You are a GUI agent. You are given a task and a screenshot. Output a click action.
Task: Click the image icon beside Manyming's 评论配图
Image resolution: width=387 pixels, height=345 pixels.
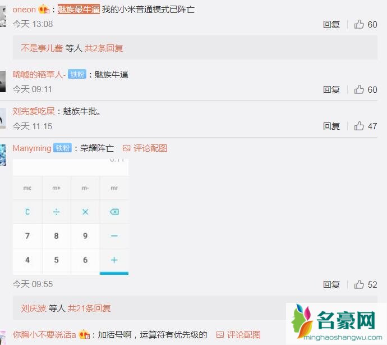[x=126, y=148]
